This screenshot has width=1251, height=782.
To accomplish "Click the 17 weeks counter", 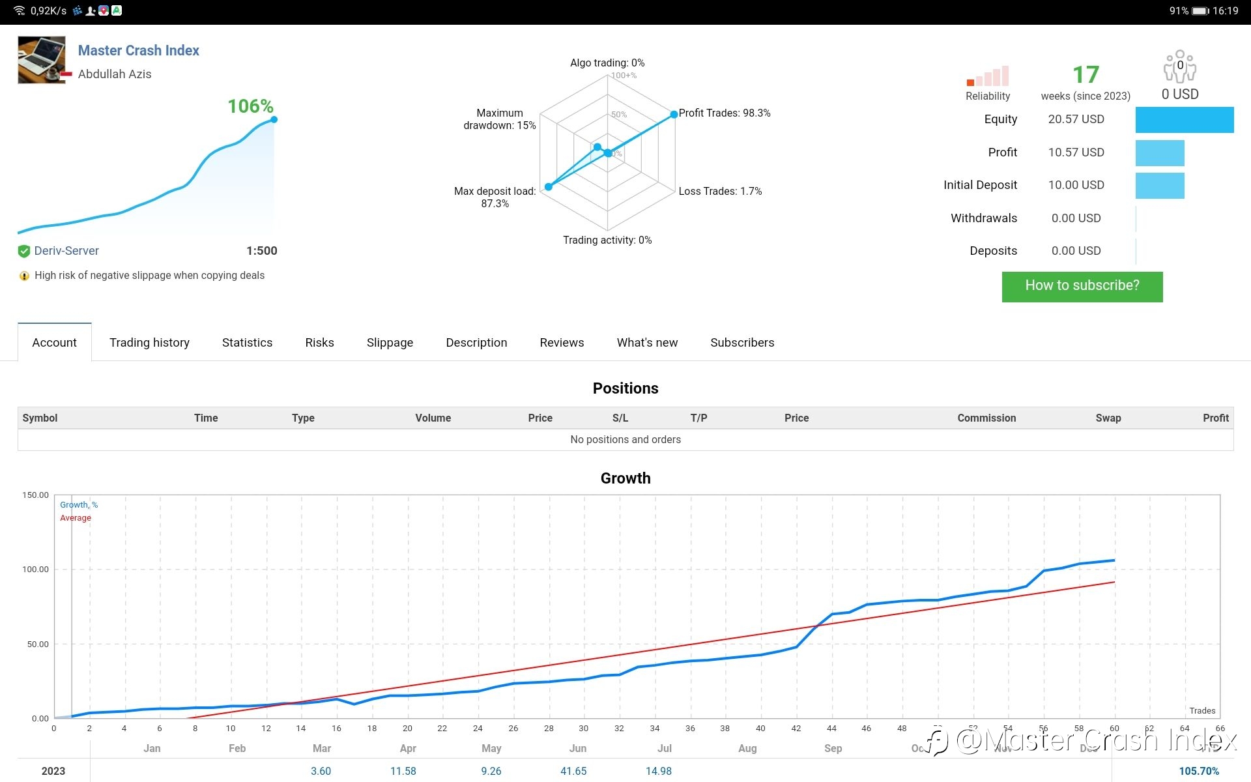I will click(1086, 75).
